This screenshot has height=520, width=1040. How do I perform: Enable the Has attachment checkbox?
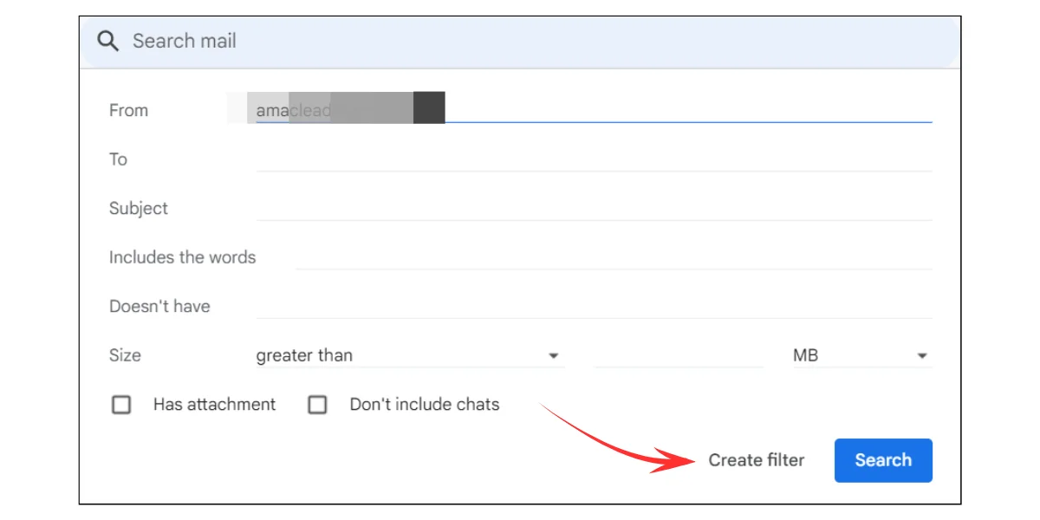[121, 405]
